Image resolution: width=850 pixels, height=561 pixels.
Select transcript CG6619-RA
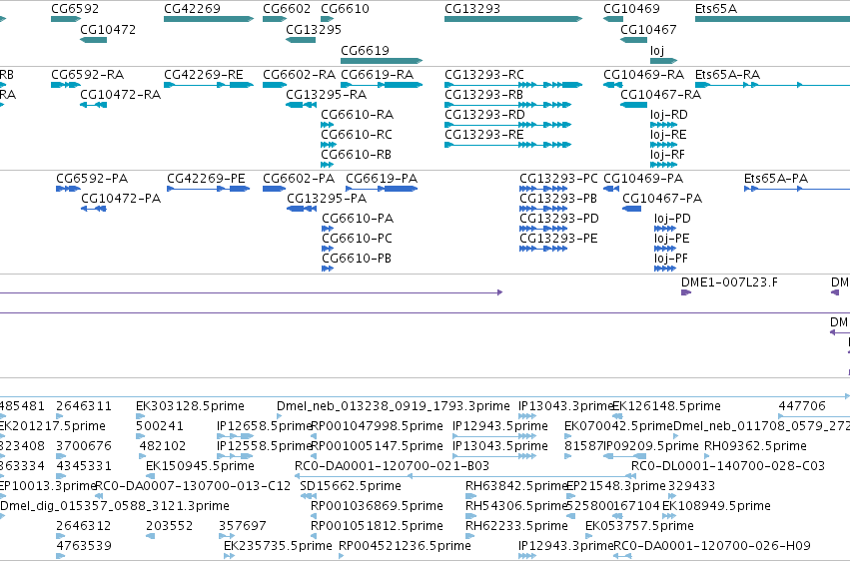point(377,75)
